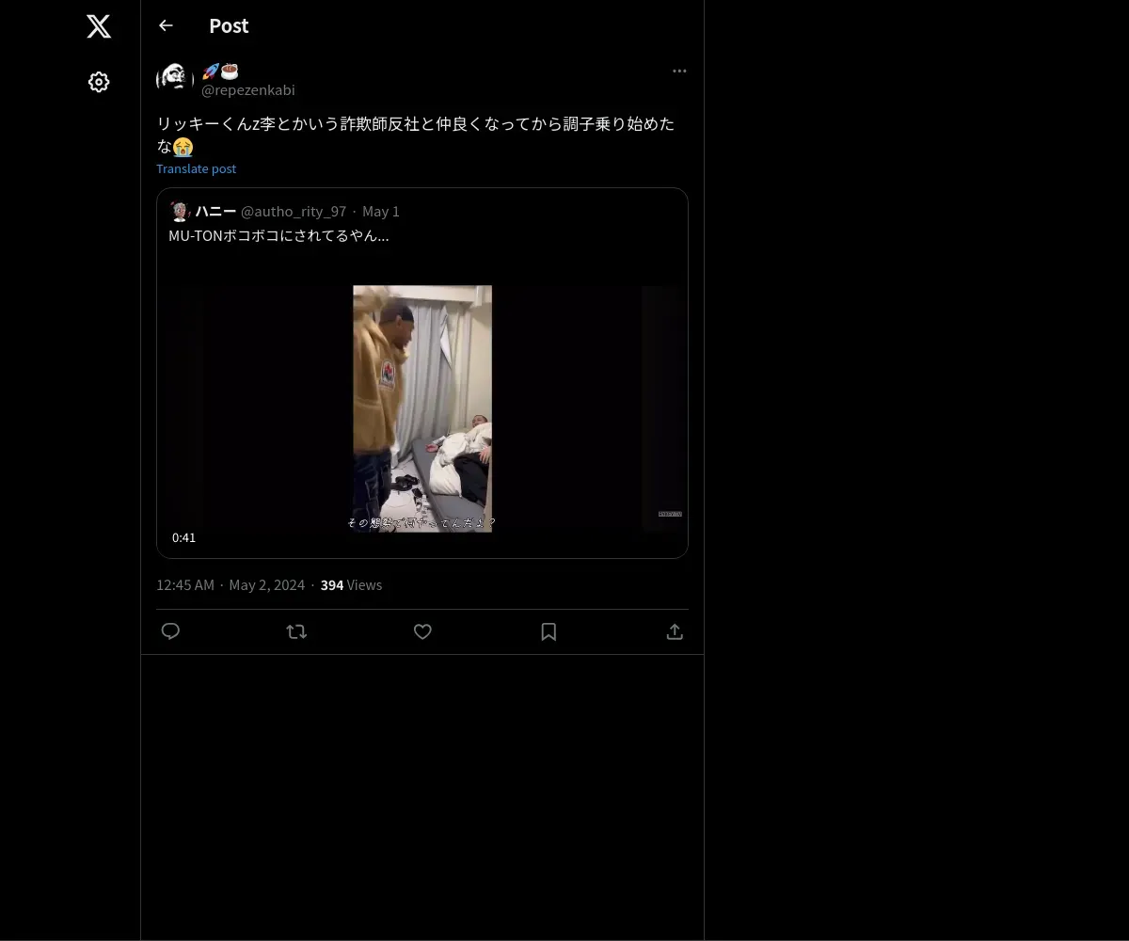The image size is (1129, 941).
Task: Go back using the arrow icon
Action: tap(166, 25)
